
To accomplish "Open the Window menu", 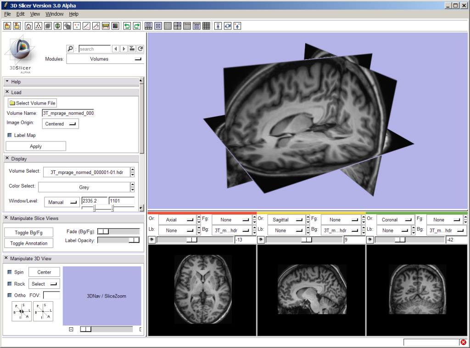I will pos(55,14).
